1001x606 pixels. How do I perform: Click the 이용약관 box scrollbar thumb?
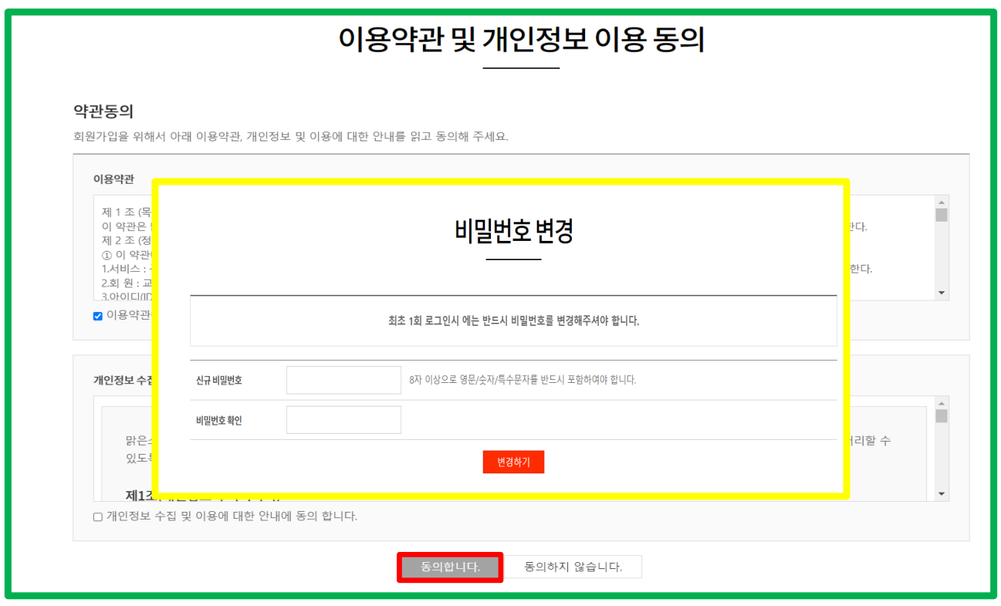[941, 215]
